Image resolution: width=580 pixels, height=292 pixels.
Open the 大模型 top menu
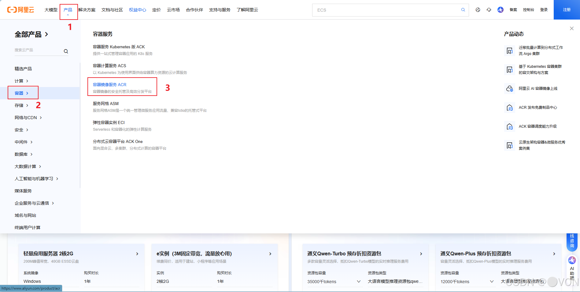point(51,10)
